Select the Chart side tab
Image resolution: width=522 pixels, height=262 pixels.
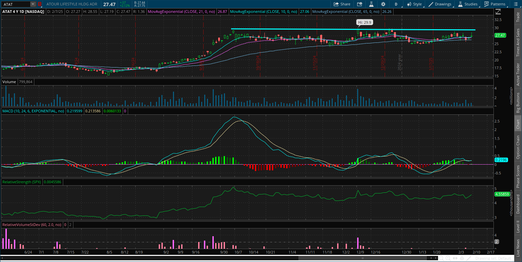[518, 124]
